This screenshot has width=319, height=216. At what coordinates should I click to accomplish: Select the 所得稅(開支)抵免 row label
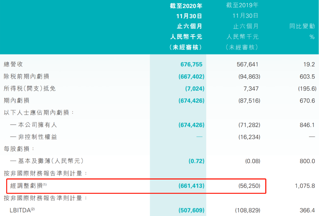coord(30,88)
